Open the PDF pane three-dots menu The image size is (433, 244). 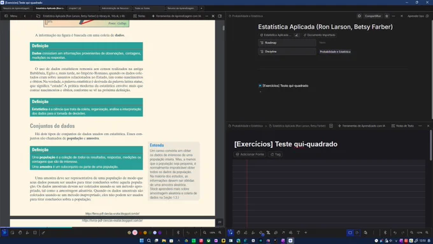tap(207, 16)
